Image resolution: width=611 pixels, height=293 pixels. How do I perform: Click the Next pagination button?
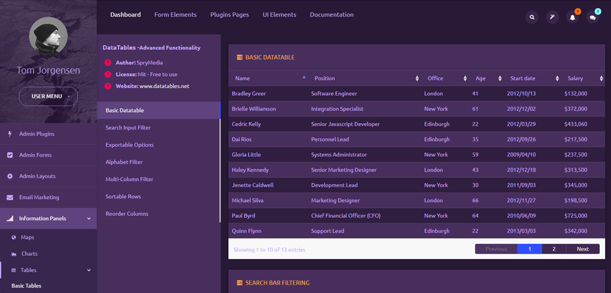click(x=583, y=249)
